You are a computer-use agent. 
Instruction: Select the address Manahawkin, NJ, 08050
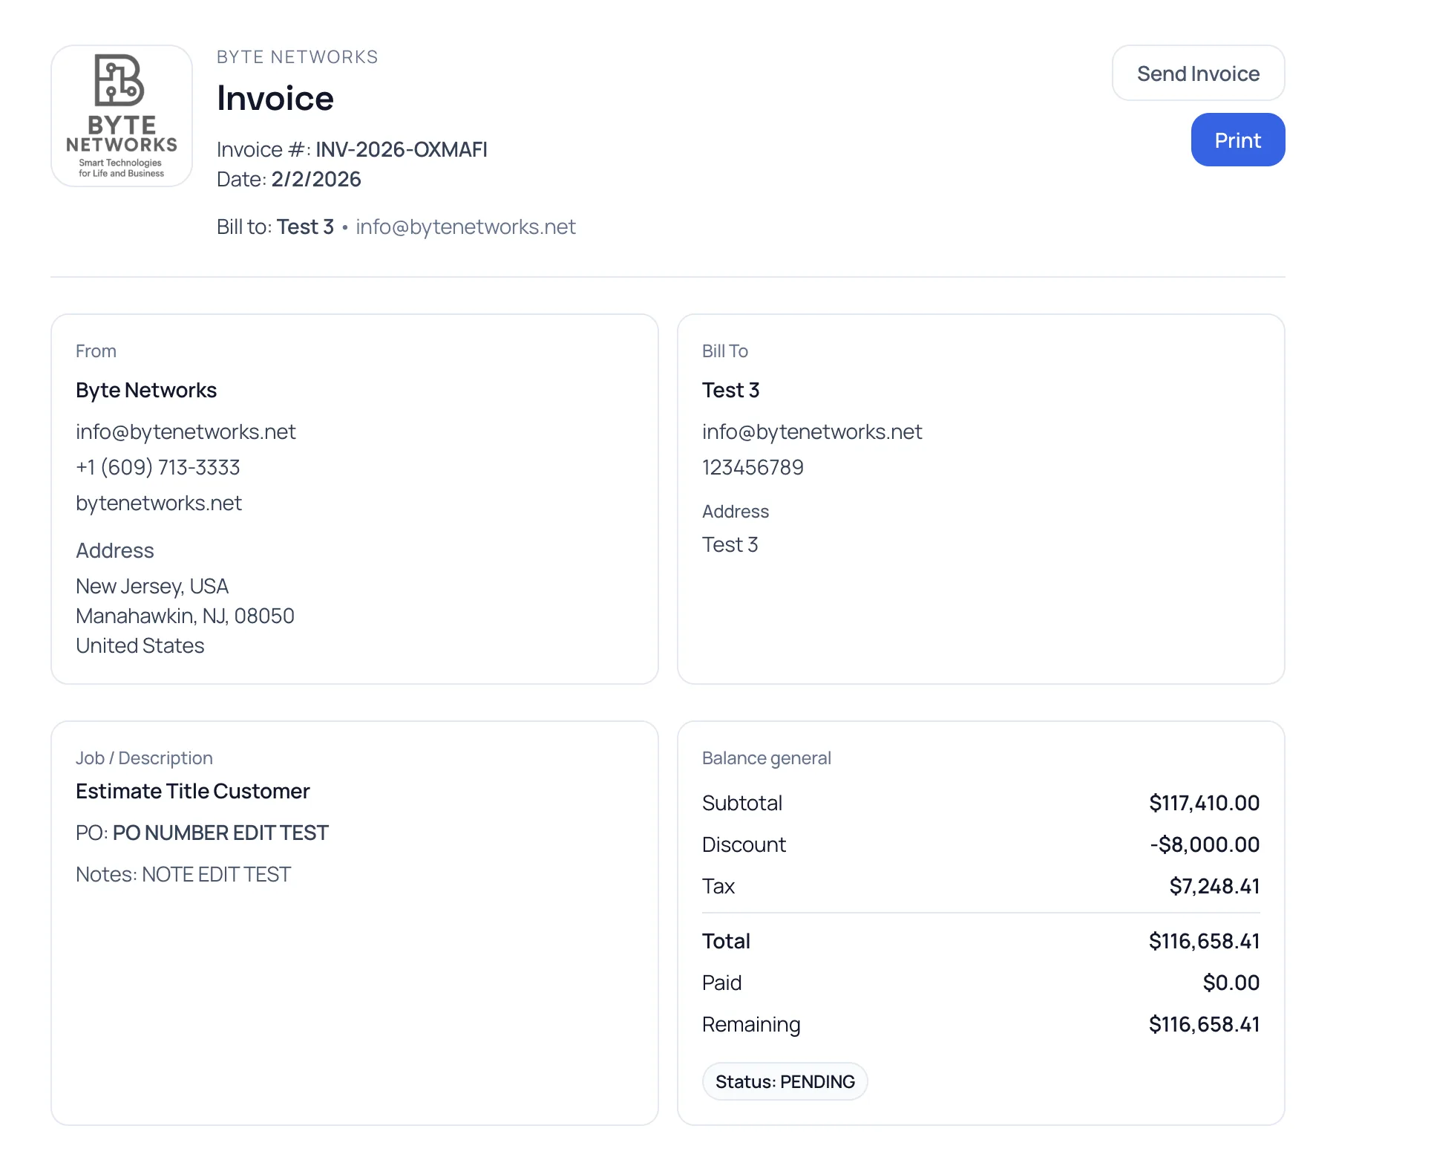pos(184,616)
